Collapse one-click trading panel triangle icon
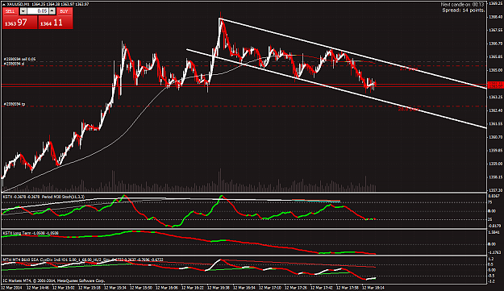Image resolution: width=504 pixels, height=291 pixels. (x=3, y=5)
